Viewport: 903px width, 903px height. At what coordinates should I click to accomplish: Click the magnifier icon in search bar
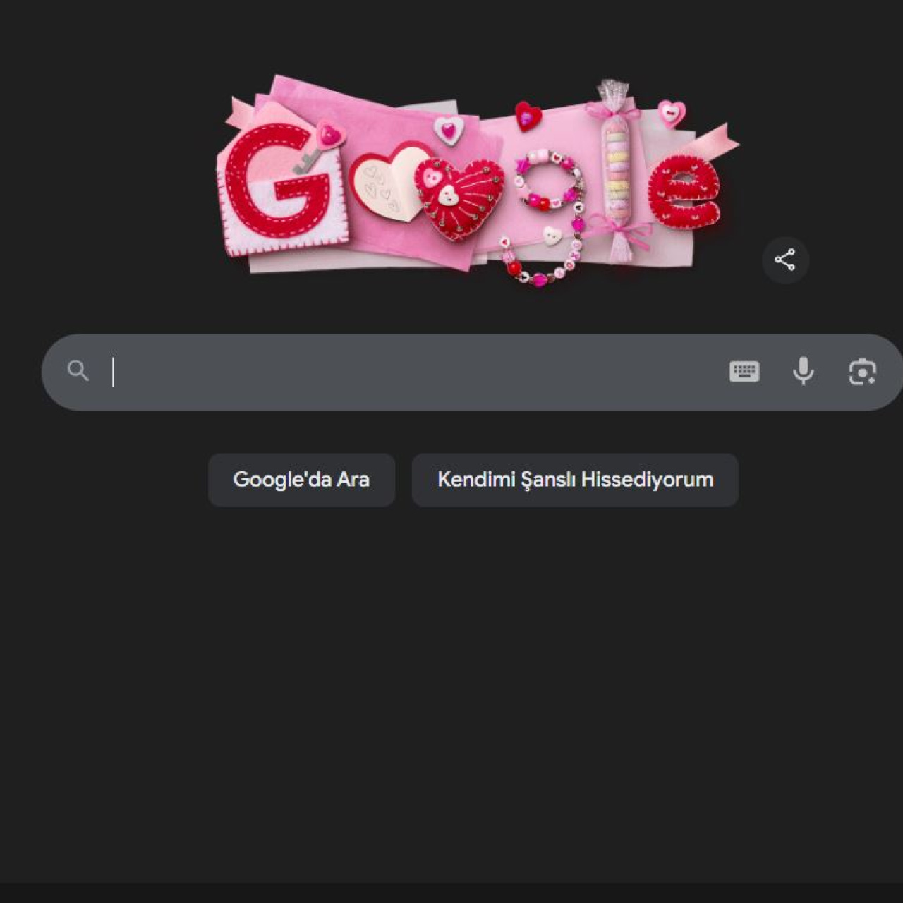pyautogui.click(x=78, y=371)
